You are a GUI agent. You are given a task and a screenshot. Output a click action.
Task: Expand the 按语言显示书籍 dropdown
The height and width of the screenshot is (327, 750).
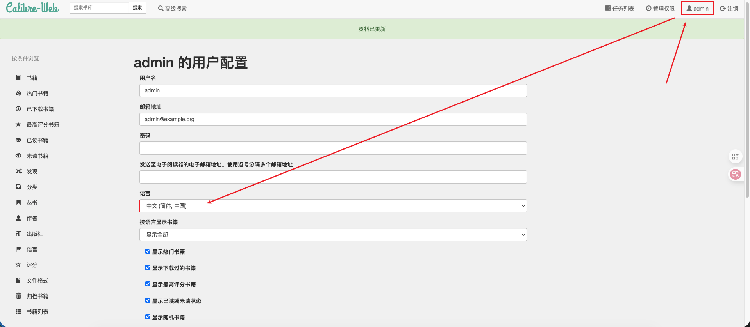tap(333, 235)
